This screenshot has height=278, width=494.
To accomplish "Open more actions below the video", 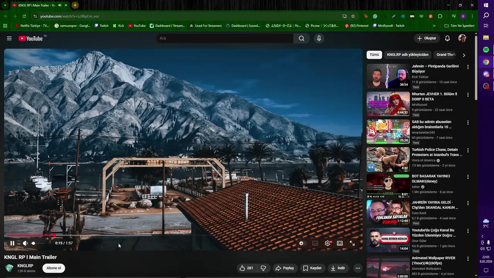I will (358, 268).
